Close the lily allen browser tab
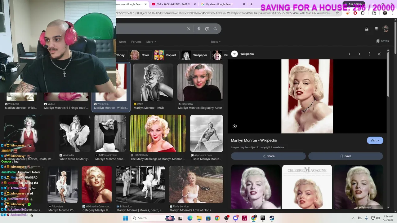 pyautogui.click(x=244, y=4)
